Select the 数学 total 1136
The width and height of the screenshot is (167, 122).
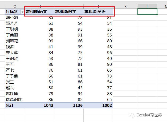click(x=69, y=105)
